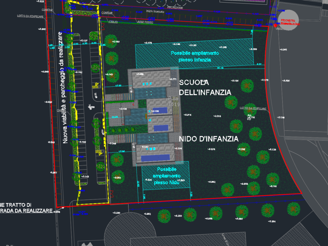This screenshot has width=328, height=246.
Task: Select the NIDO D'INFANZIA title text
Action: (x=209, y=139)
